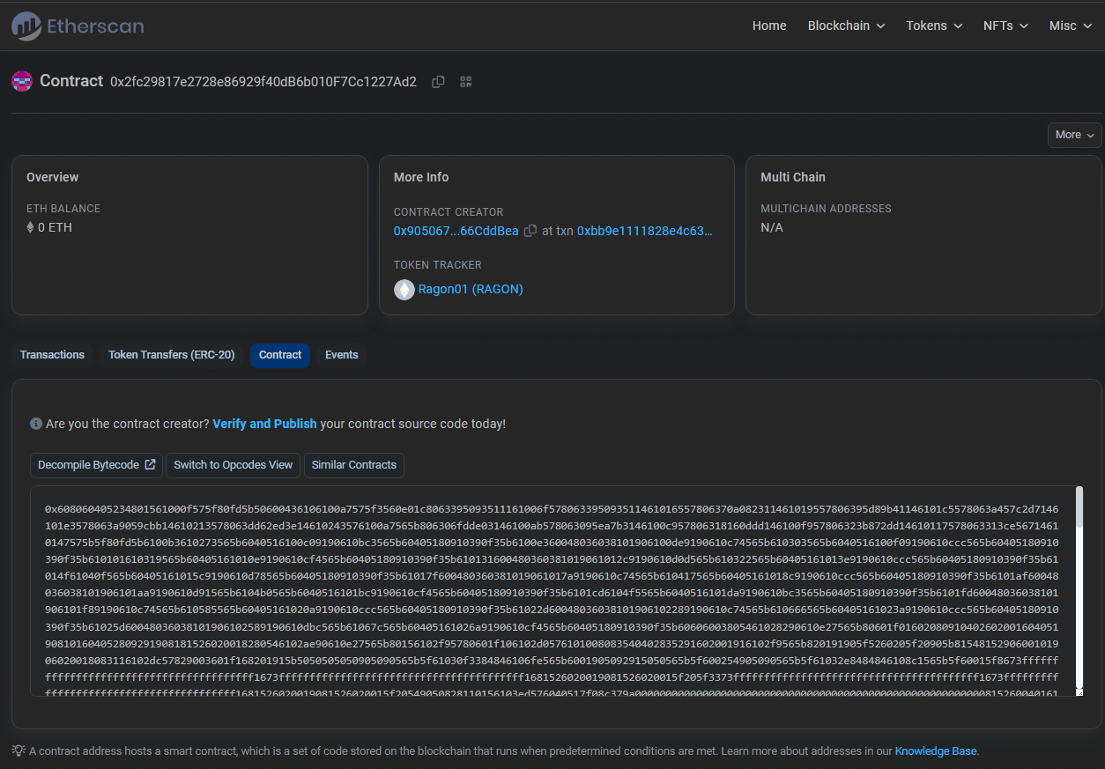The image size is (1105, 769).
Task: Copy the contract address to clipboard
Action: point(438,82)
